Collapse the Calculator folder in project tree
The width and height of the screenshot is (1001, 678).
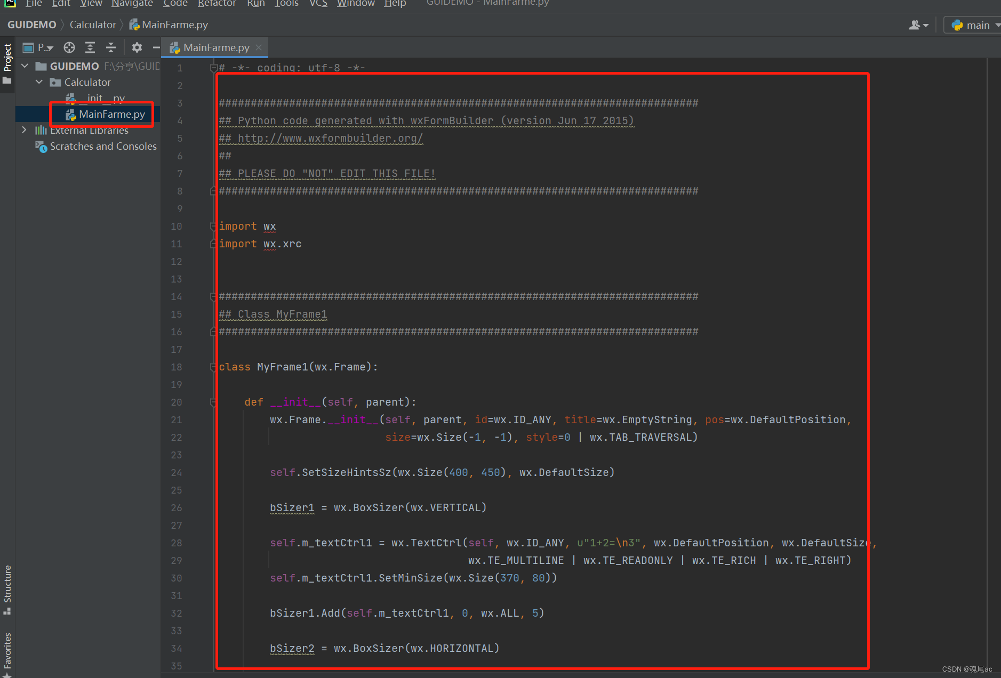pos(38,82)
